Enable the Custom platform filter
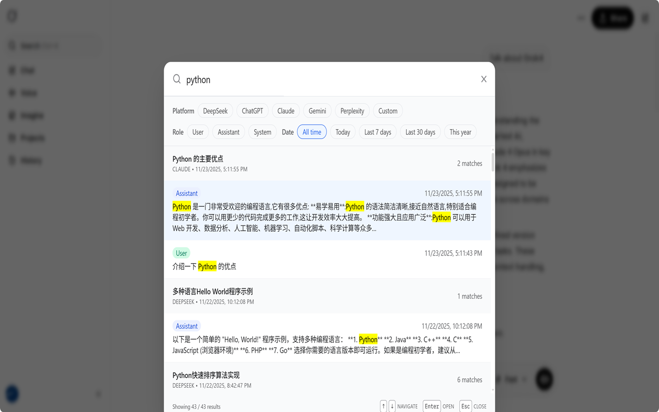 tap(388, 111)
